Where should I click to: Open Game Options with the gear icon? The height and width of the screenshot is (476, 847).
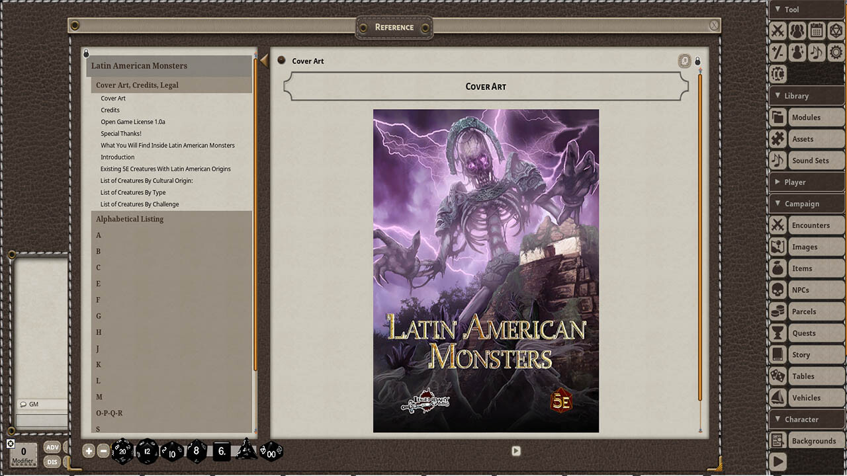(836, 52)
